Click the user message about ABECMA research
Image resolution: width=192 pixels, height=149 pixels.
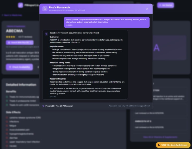coord(107,22)
